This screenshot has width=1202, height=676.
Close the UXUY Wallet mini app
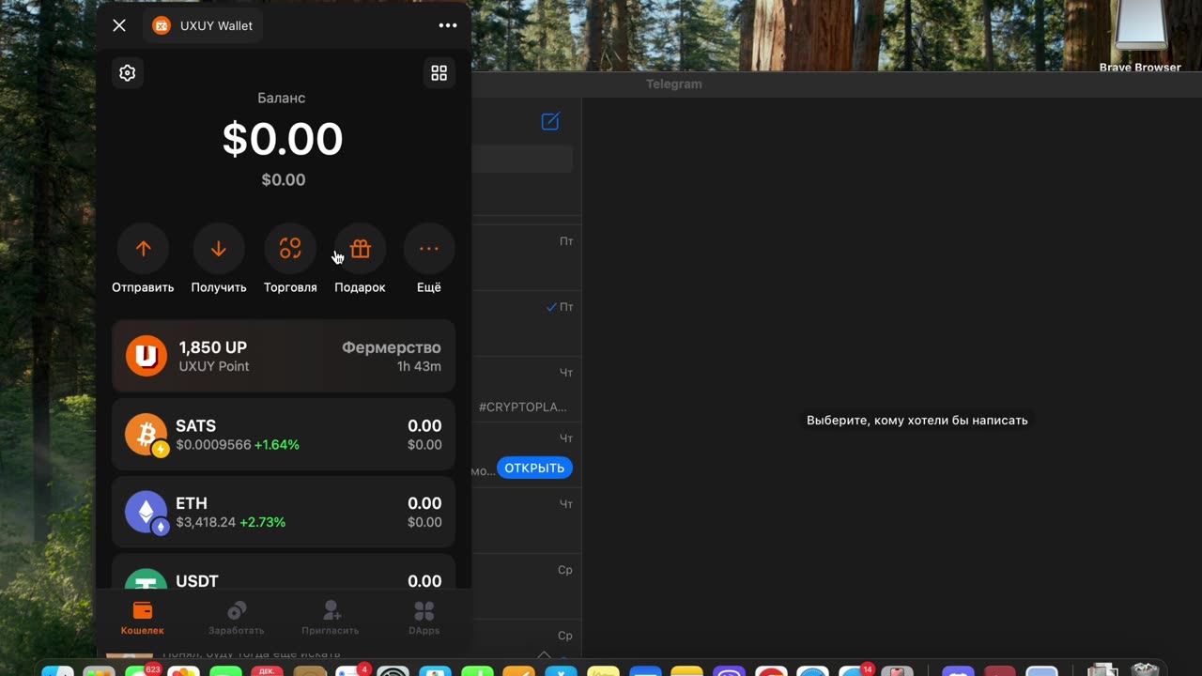coord(119,25)
